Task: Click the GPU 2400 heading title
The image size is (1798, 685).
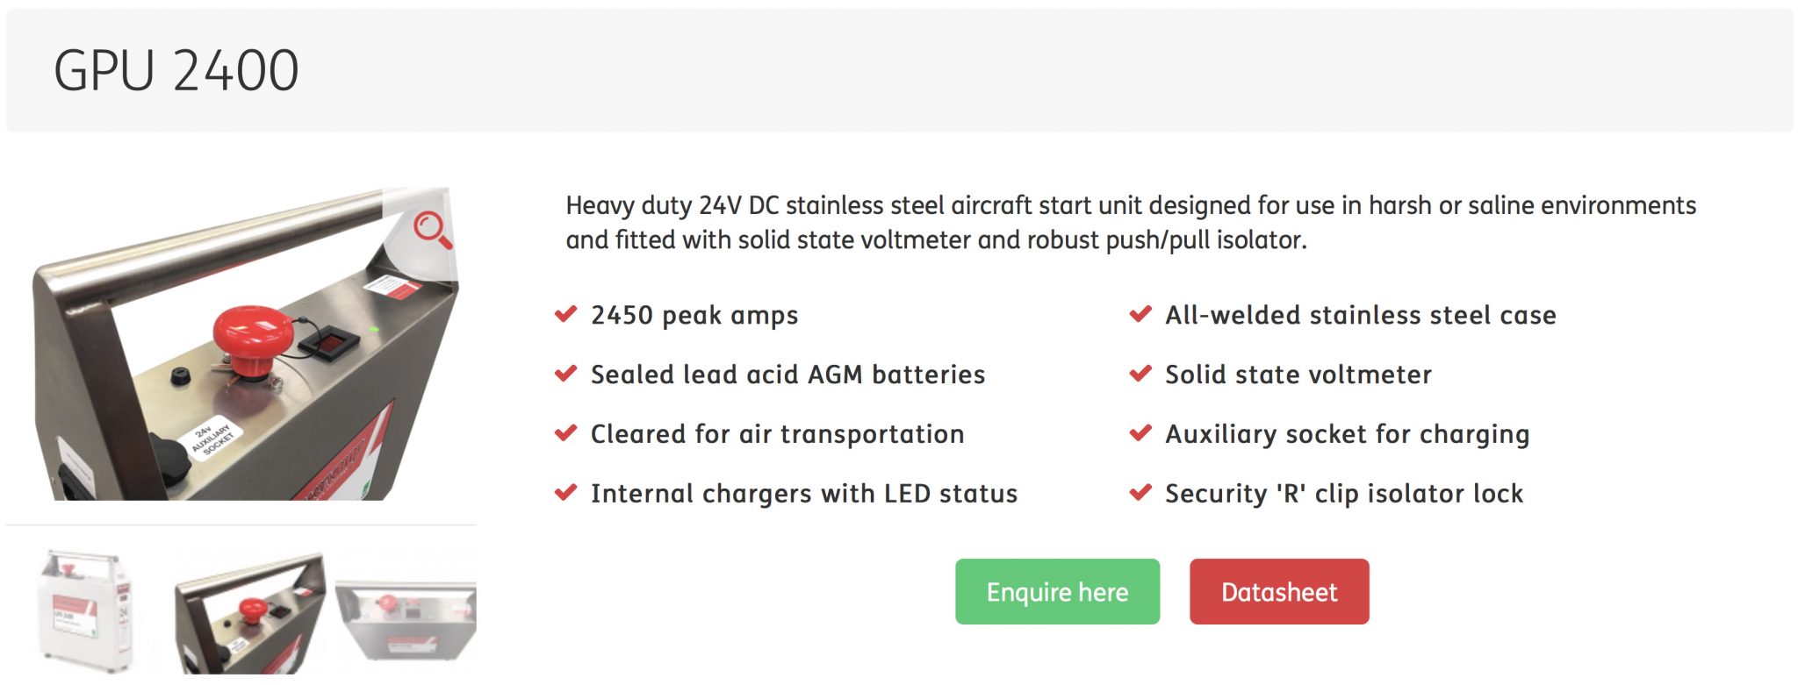Action: [176, 70]
